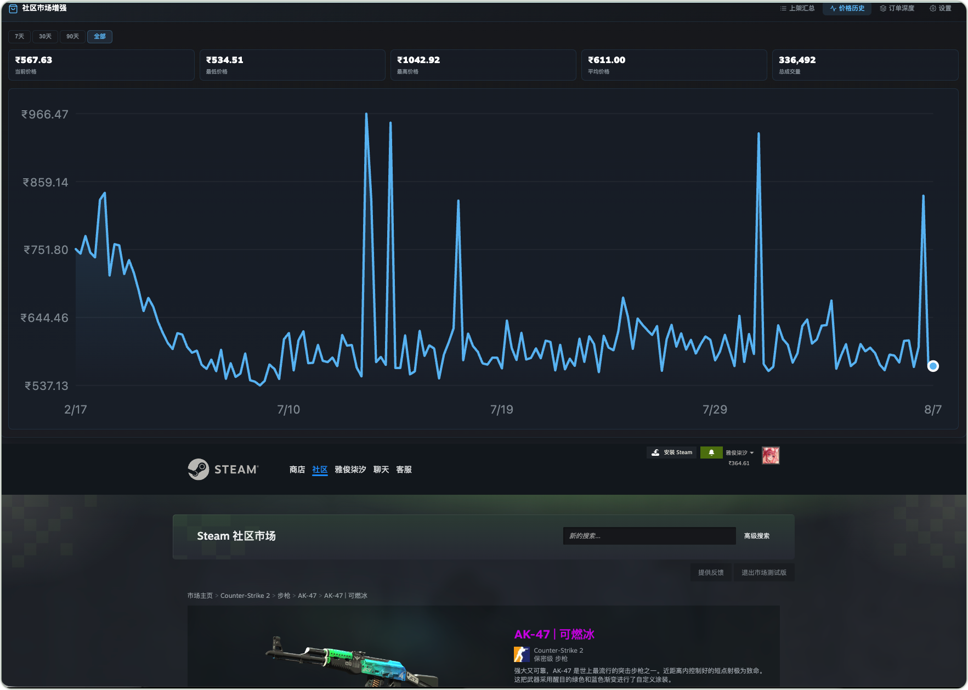Viewport: 968px width, 690px height.
Task: Click the ₹611.00 平均价格 card
Action: tap(674, 65)
